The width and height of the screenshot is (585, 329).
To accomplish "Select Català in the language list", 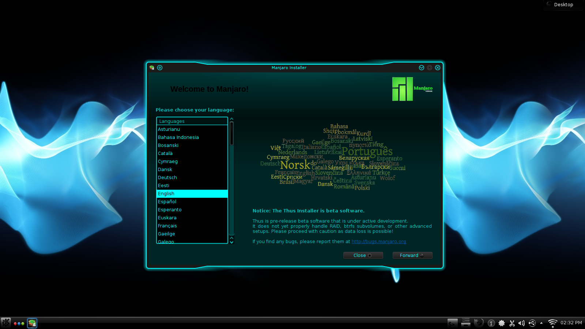I will pos(192,154).
